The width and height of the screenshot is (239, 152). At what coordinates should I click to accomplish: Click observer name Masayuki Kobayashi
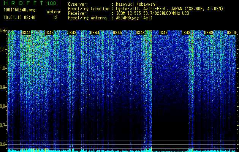coord(136,4)
